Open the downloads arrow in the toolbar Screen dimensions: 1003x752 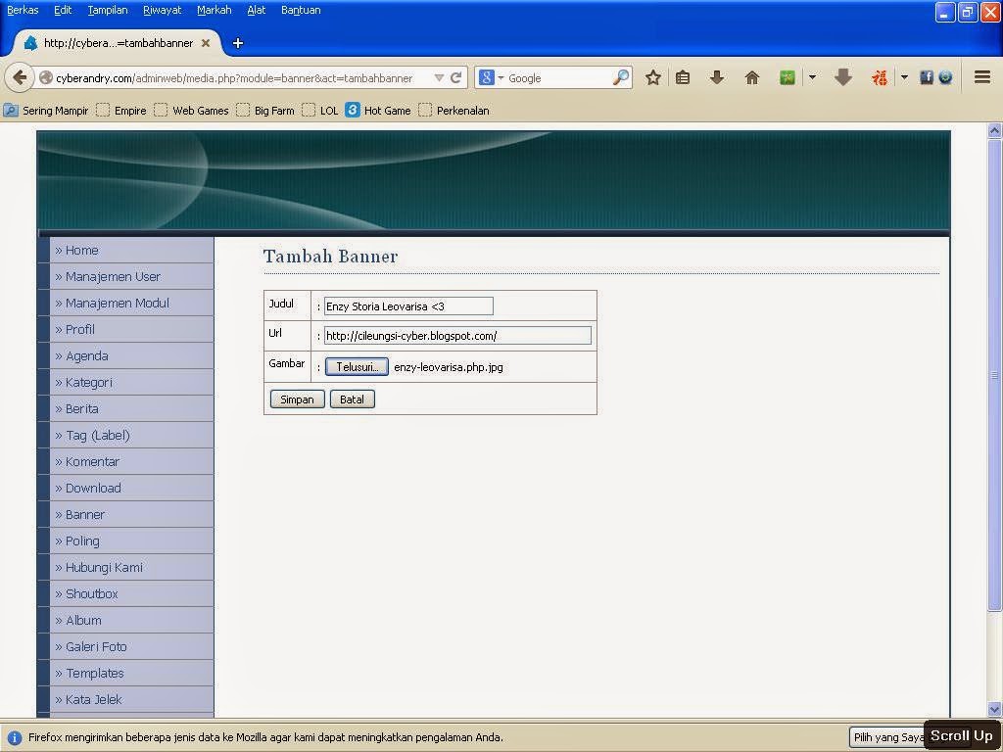tap(717, 78)
